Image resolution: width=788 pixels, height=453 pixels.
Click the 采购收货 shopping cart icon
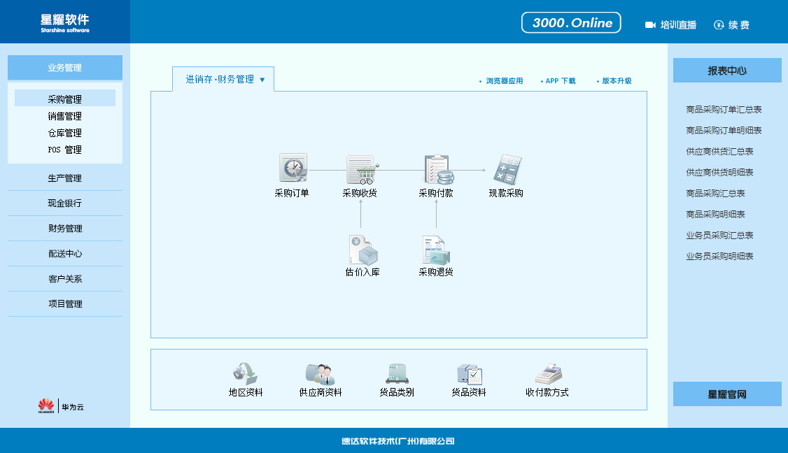[360, 169]
